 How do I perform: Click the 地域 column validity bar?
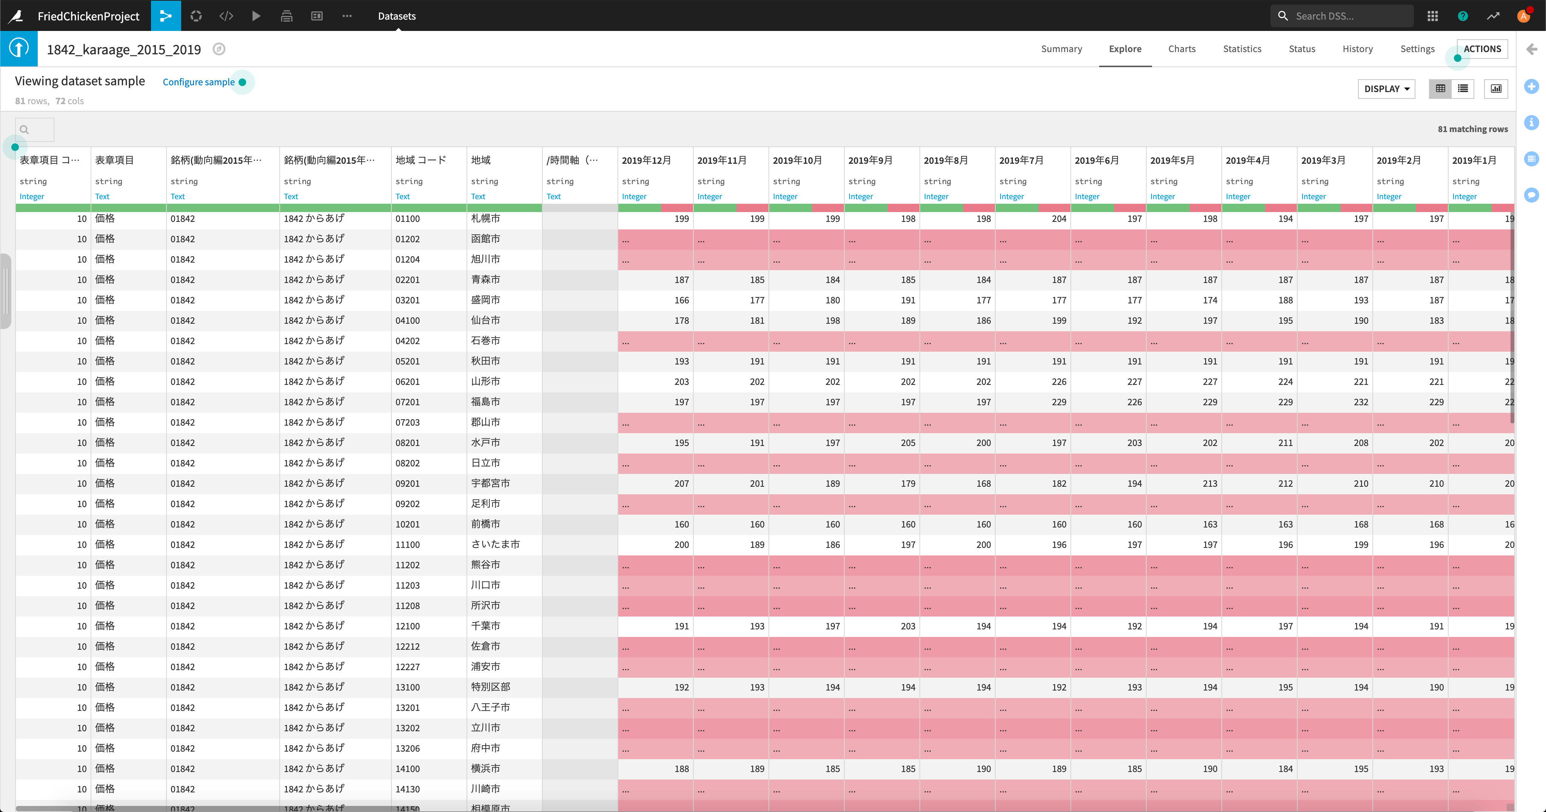pyautogui.click(x=504, y=208)
